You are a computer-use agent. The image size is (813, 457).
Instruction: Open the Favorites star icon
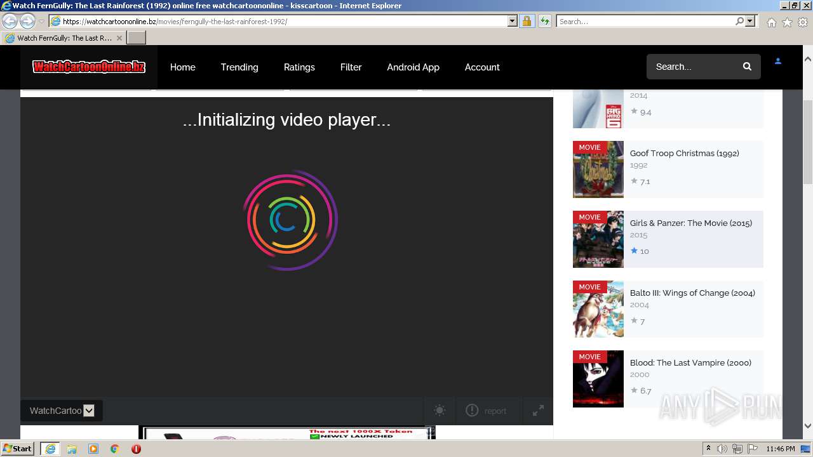click(787, 22)
